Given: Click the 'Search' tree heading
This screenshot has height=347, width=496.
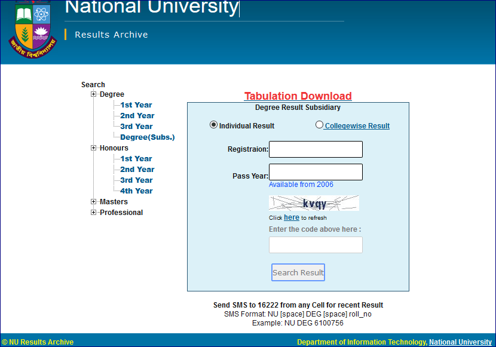Looking at the screenshot, I should [93, 85].
